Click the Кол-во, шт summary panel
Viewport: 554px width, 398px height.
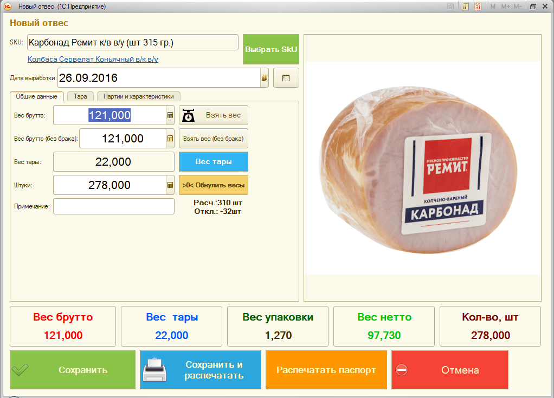(491, 327)
